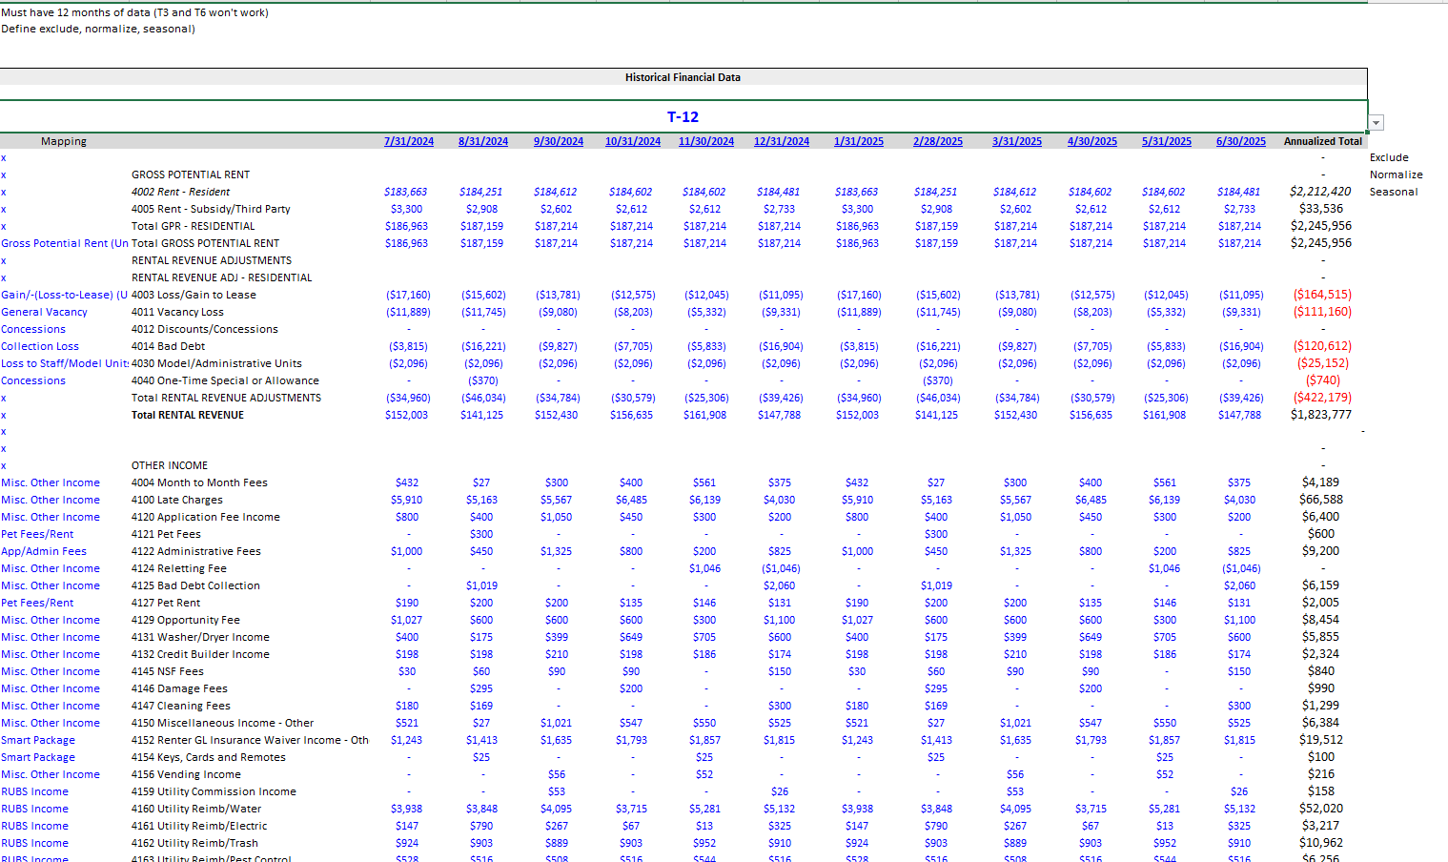Click the red ($111,160) total value
Viewport: 1448px width, 862px height.
[x=1322, y=312]
